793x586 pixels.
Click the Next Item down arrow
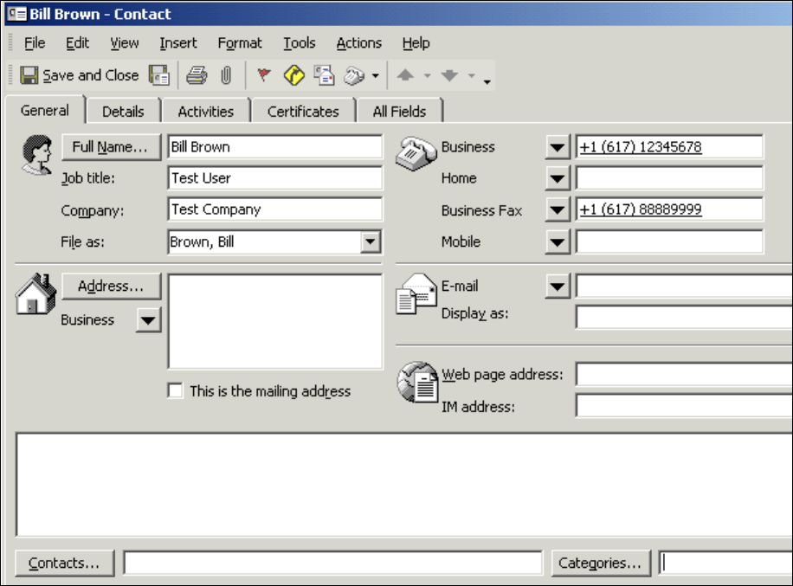point(449,75)
